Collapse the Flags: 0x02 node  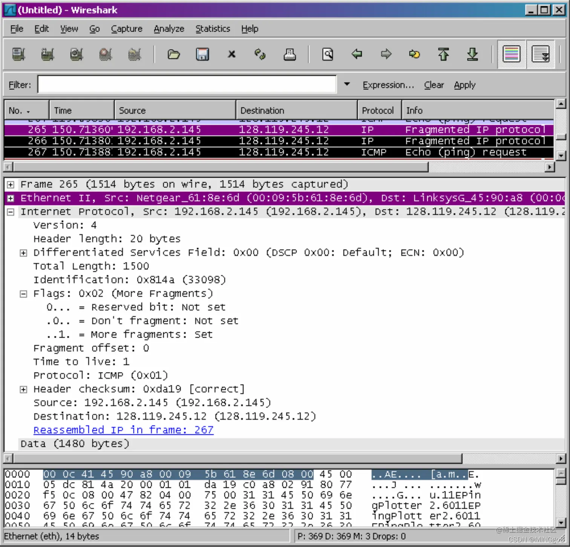tap(23, 294)
